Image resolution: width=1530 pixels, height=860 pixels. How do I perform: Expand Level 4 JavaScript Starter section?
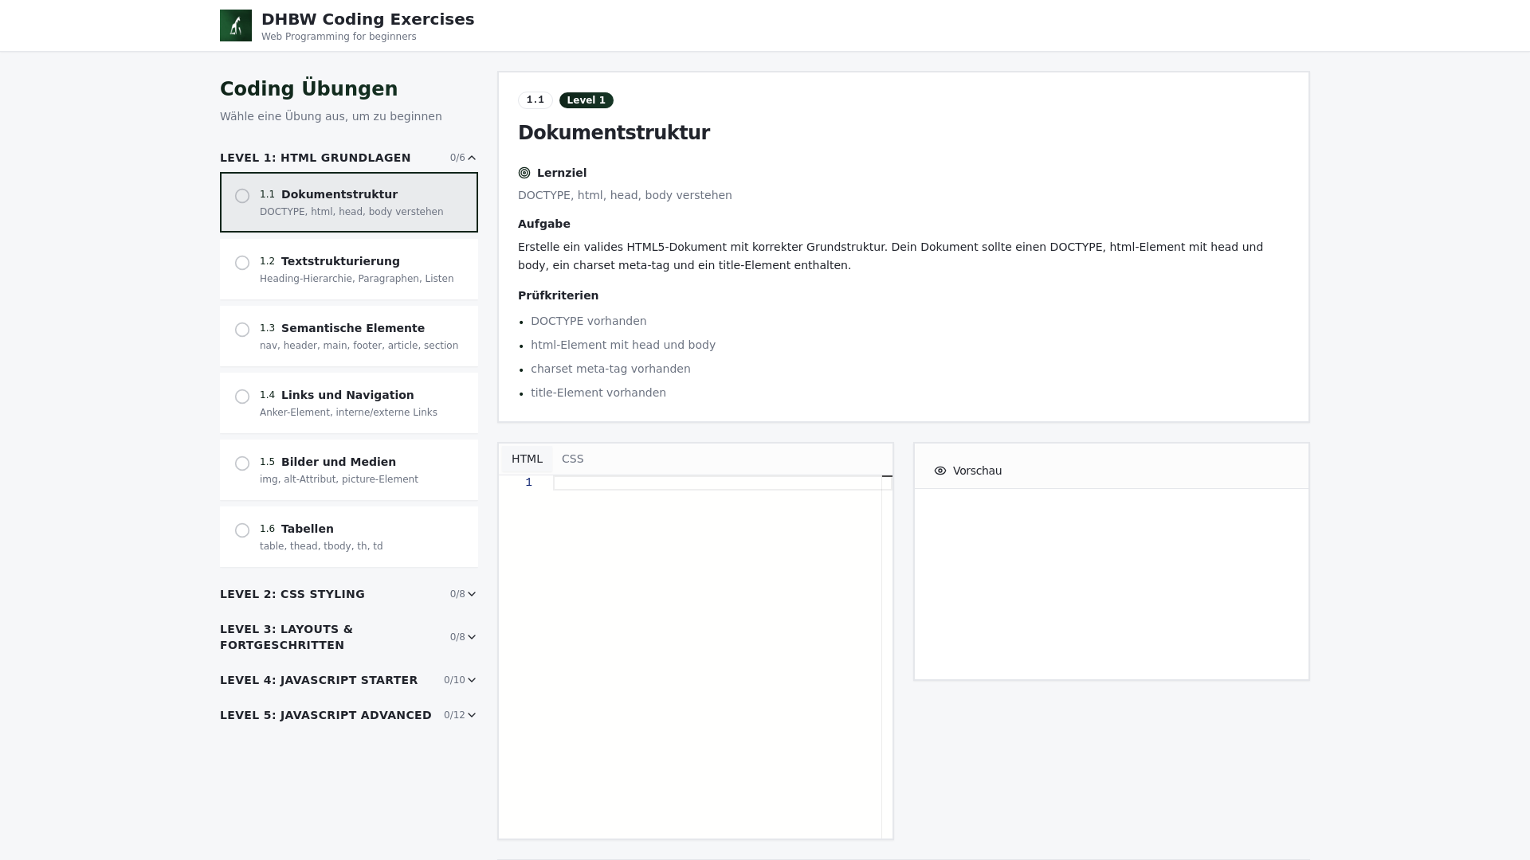(x=349, y=680)
